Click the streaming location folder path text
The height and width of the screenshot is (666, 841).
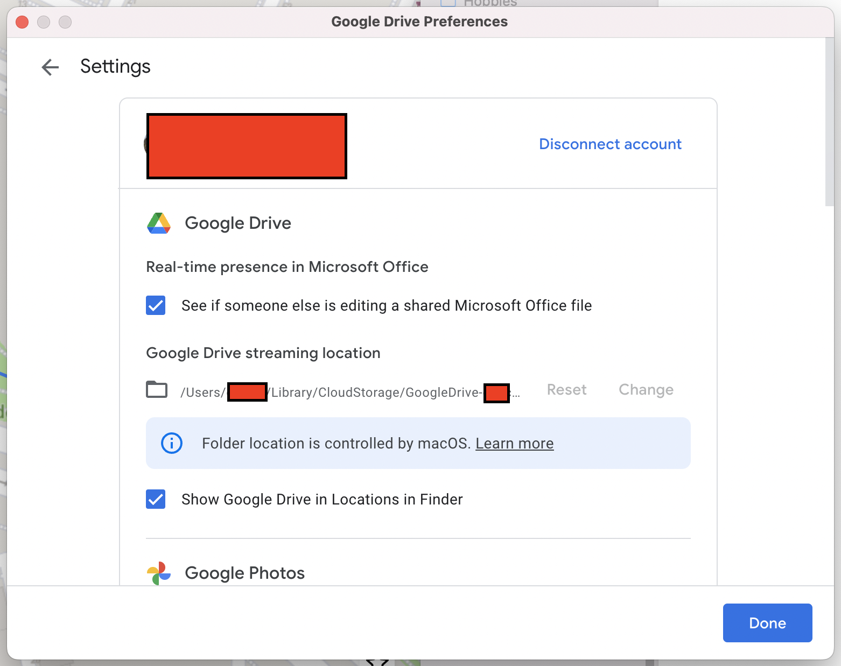[350, 392]
